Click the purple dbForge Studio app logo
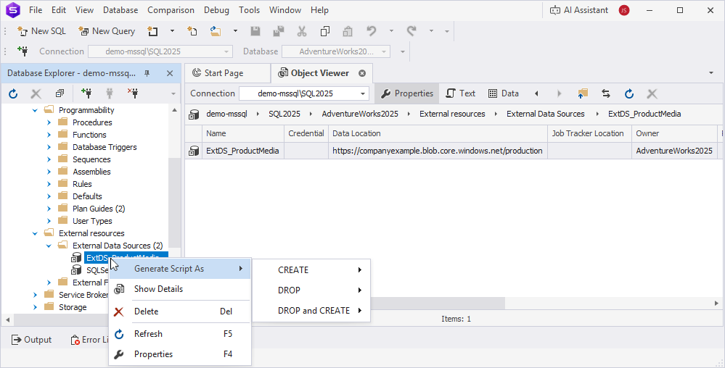Screen dimensions: 725x368 [x=13, y=9]
